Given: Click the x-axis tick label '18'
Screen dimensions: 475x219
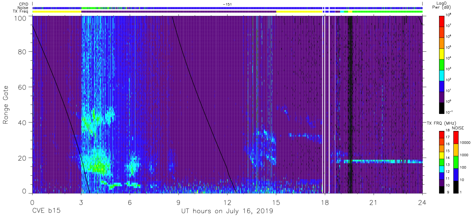Looking at the screenshot, I should tap(325, 202).
